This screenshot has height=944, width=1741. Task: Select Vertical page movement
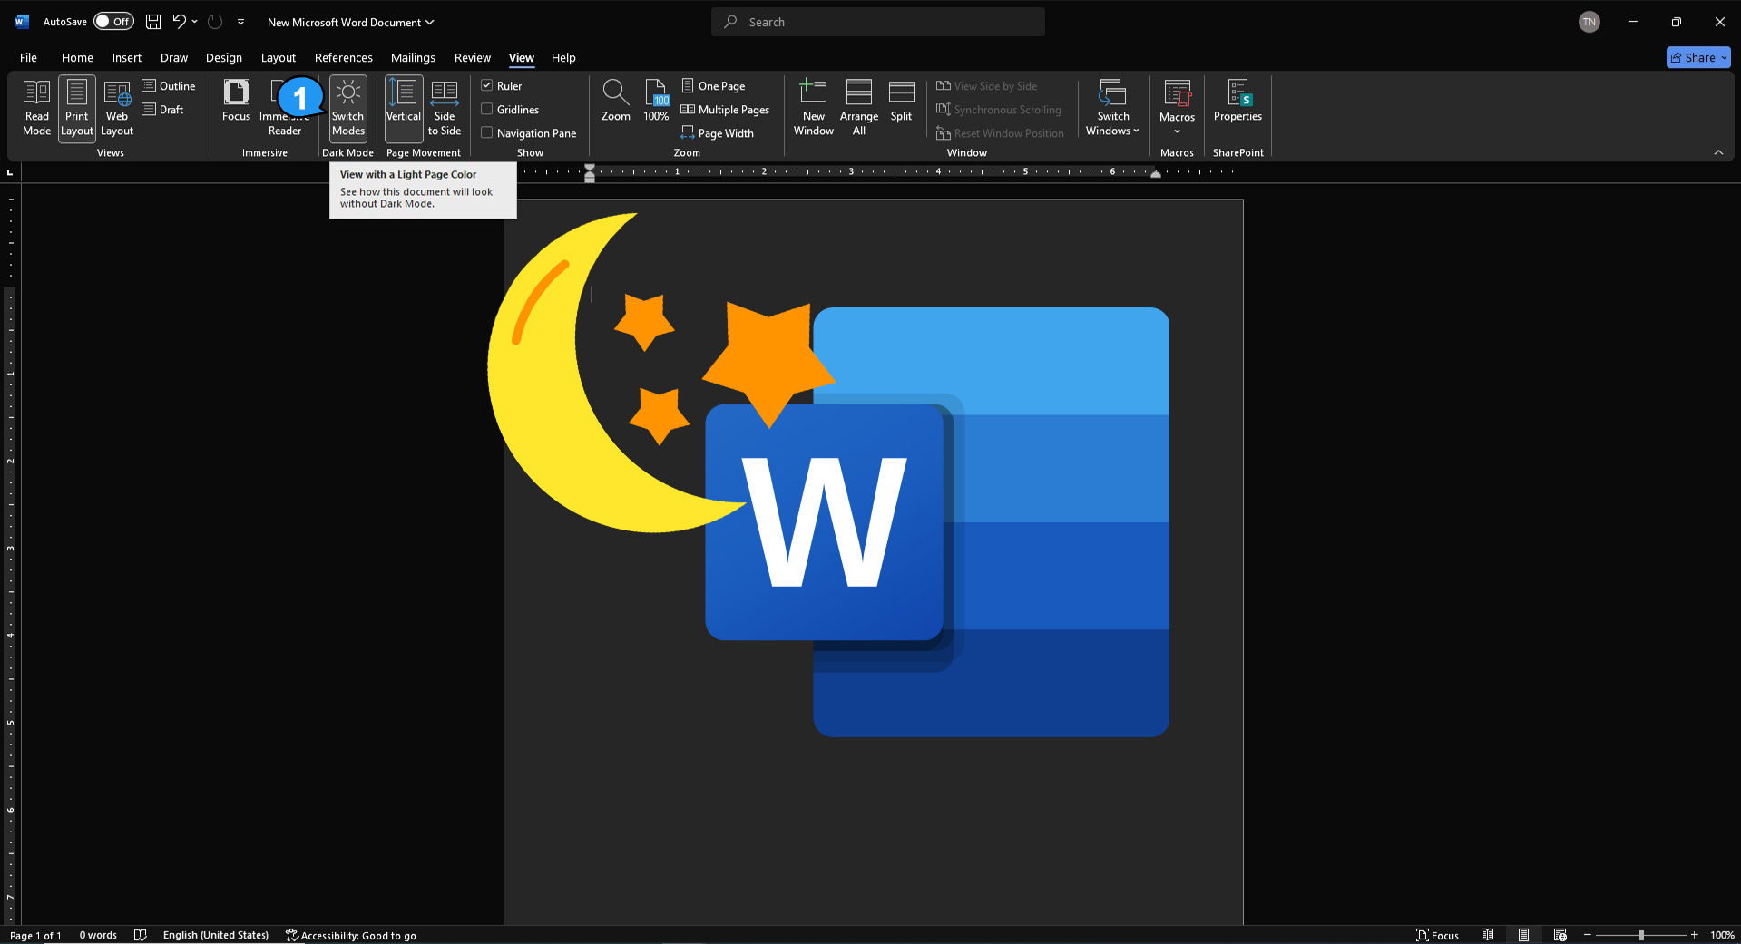pos(404,108)
